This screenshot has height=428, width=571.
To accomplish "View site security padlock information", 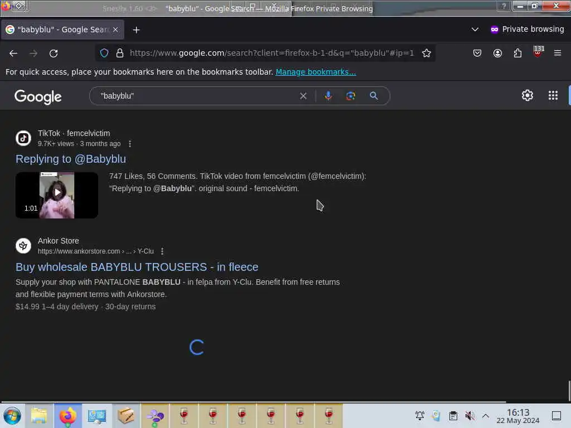I will tap(119, 53).
